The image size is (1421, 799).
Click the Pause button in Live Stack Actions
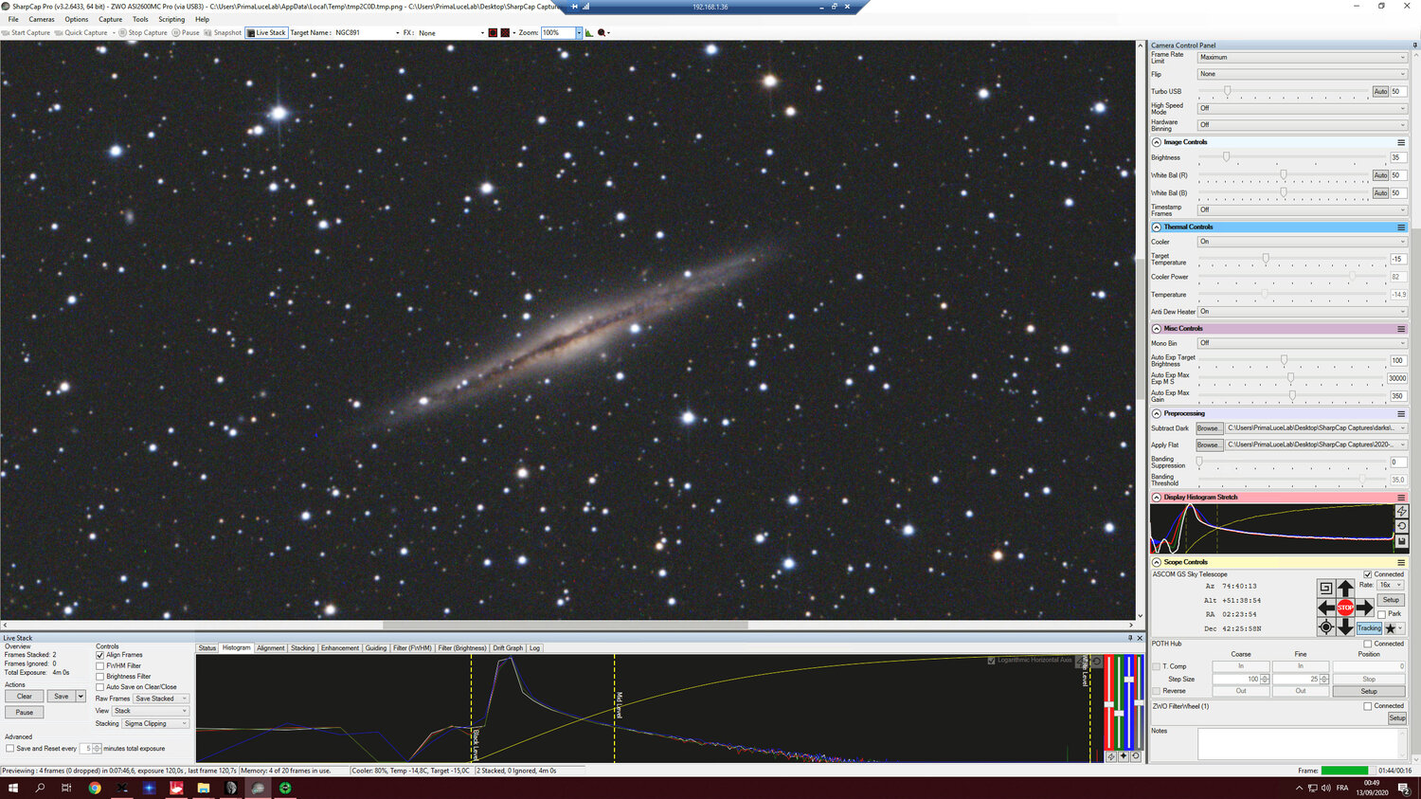point(25,713)
